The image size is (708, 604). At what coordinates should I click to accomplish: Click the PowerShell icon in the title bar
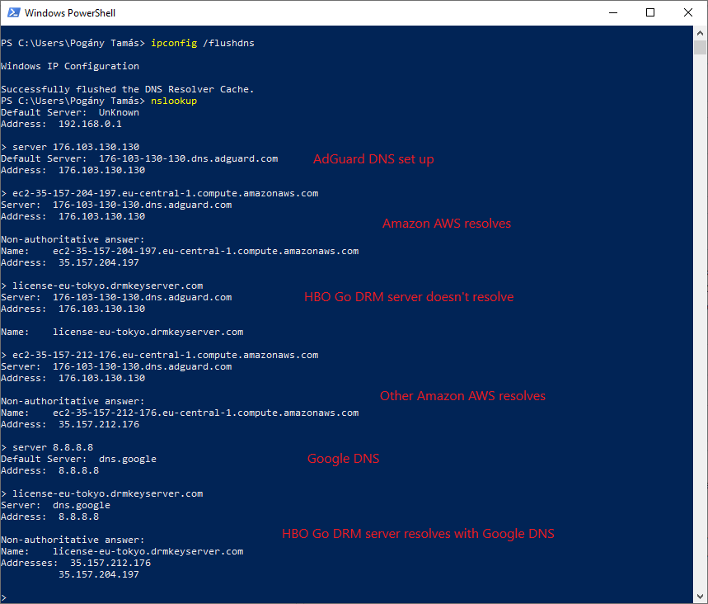(13, 12)
